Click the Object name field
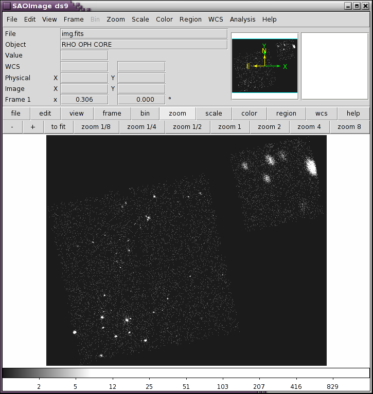 click(144, 45)
